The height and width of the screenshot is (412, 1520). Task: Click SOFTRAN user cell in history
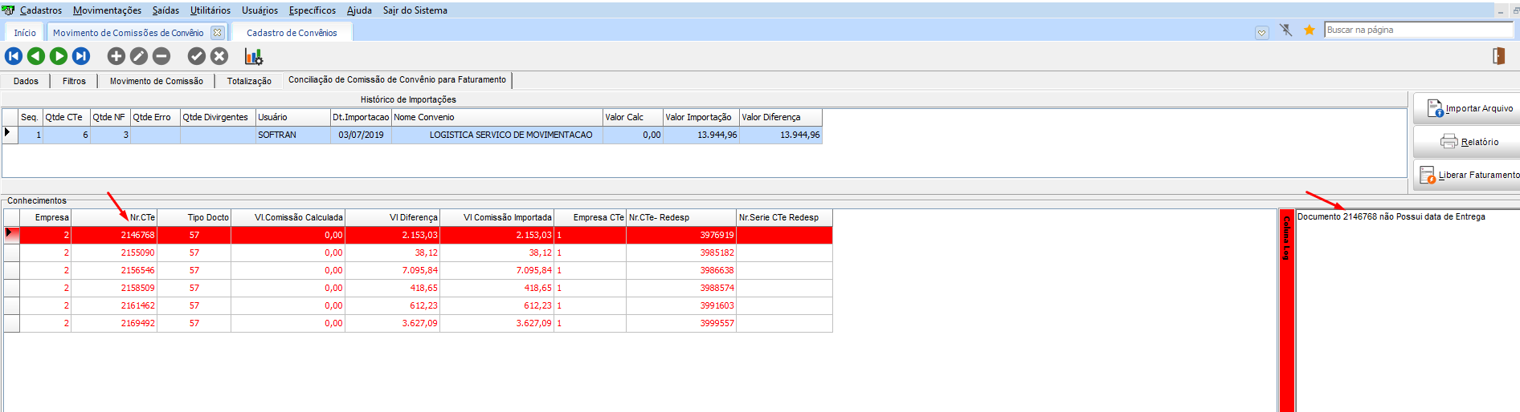pos(292,135)
